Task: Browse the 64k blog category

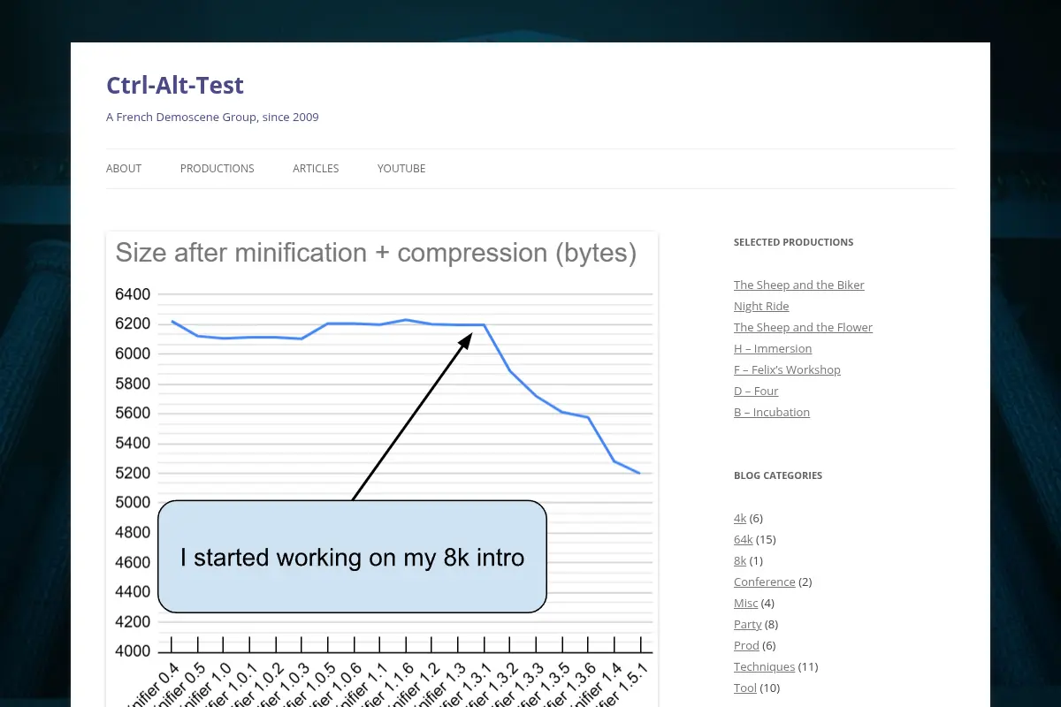Action: (x=743, y=539)
